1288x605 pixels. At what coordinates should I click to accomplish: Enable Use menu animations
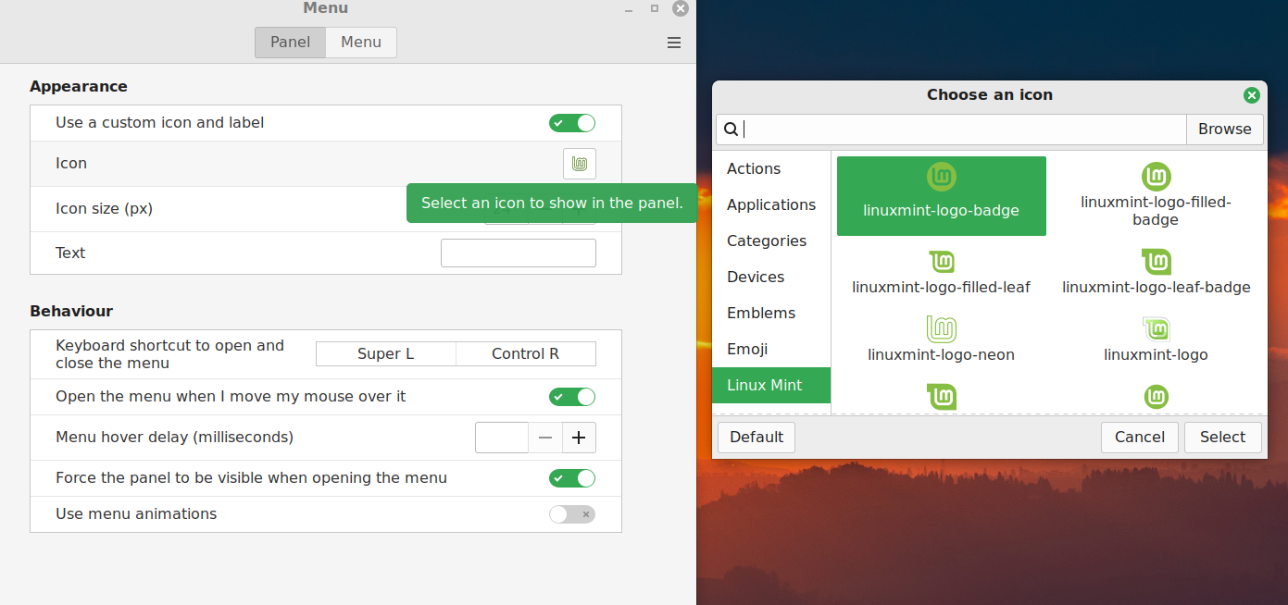[572, 514]
